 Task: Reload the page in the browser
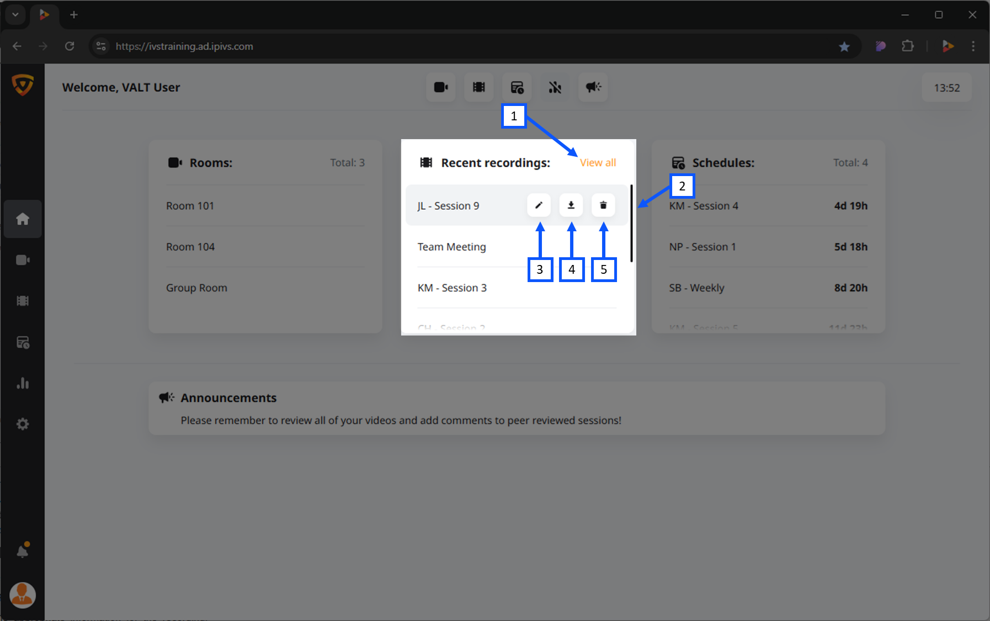click(x=70, y=46)
